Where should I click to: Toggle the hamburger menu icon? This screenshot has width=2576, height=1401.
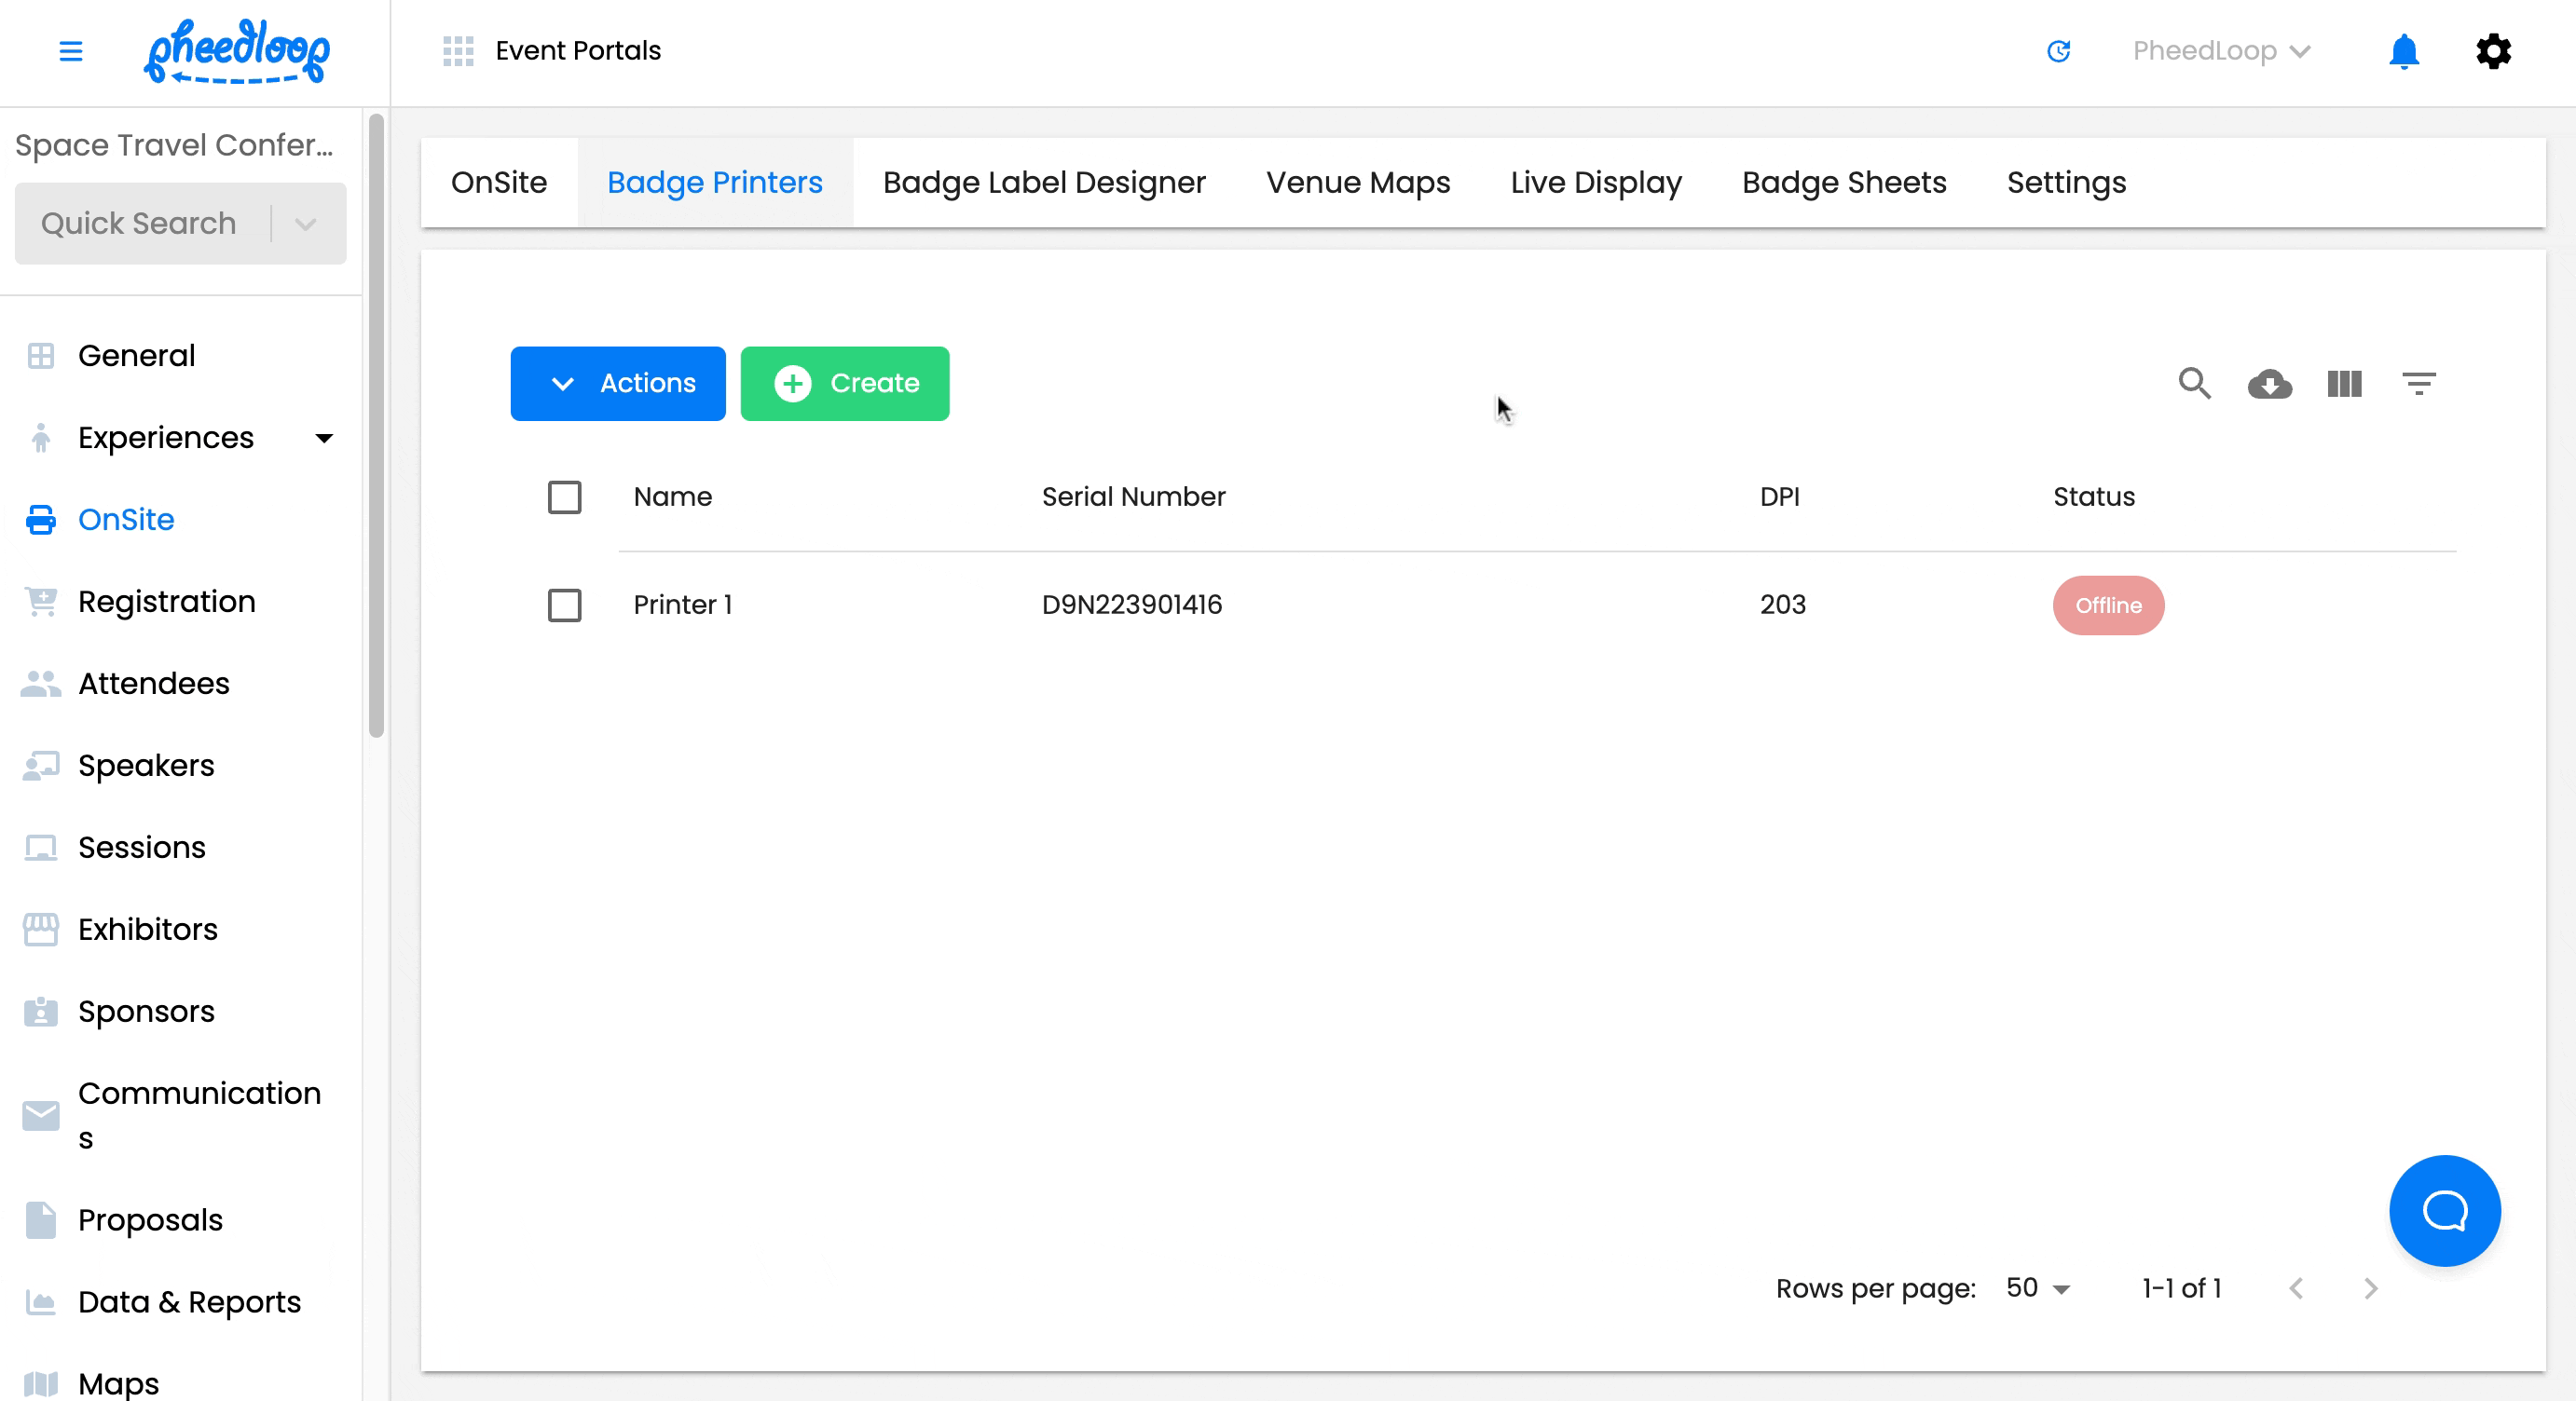coord(71,51)
